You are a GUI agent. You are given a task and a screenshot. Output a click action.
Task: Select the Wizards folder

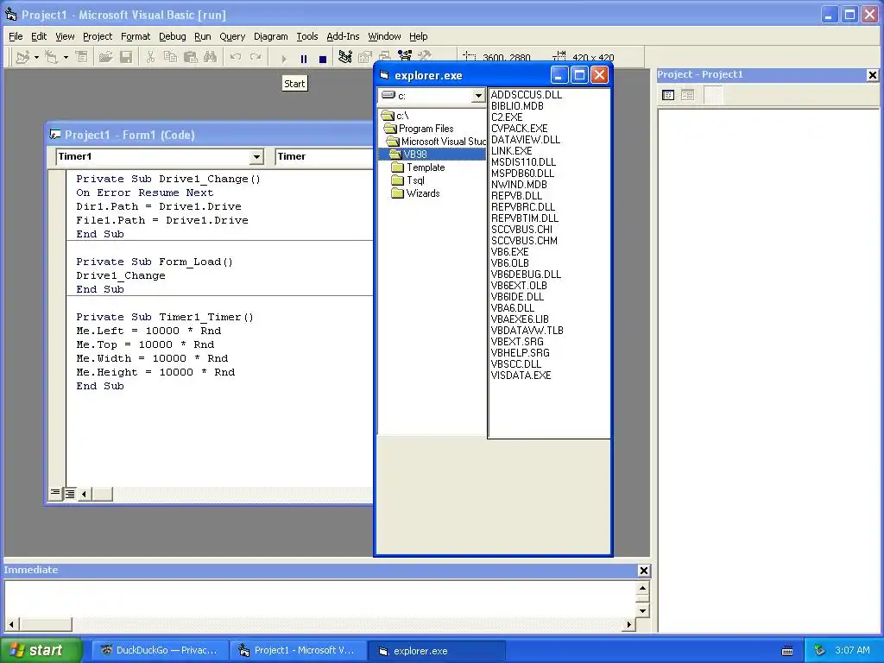point(415,193)
